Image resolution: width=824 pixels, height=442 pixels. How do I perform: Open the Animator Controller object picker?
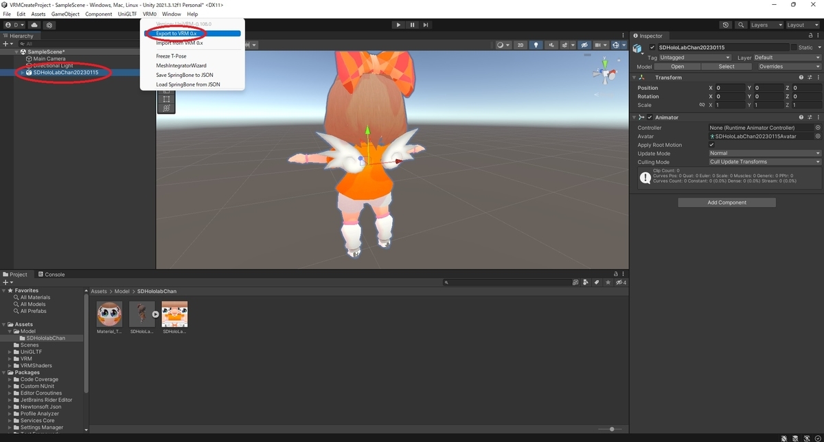pyautogui.click(x=818, y=128)
